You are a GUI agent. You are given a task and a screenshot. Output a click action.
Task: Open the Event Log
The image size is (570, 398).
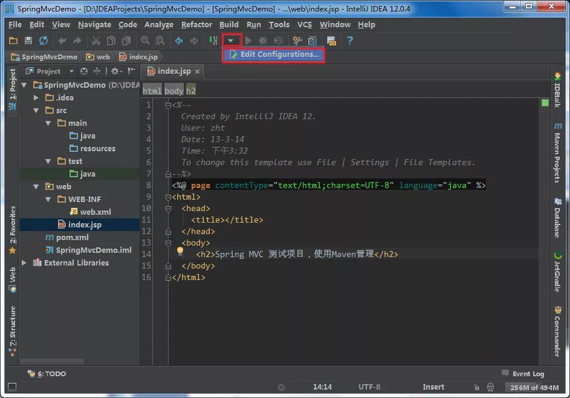[523, 374]
